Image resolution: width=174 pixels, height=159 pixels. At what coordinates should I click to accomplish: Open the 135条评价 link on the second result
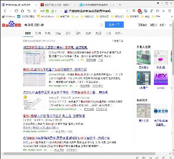point(97,86)
